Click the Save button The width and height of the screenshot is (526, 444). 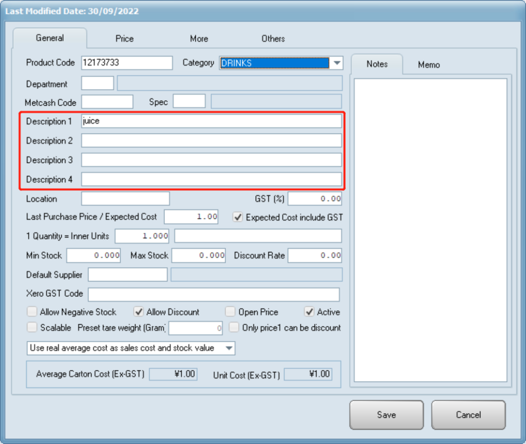click(386, 415)
